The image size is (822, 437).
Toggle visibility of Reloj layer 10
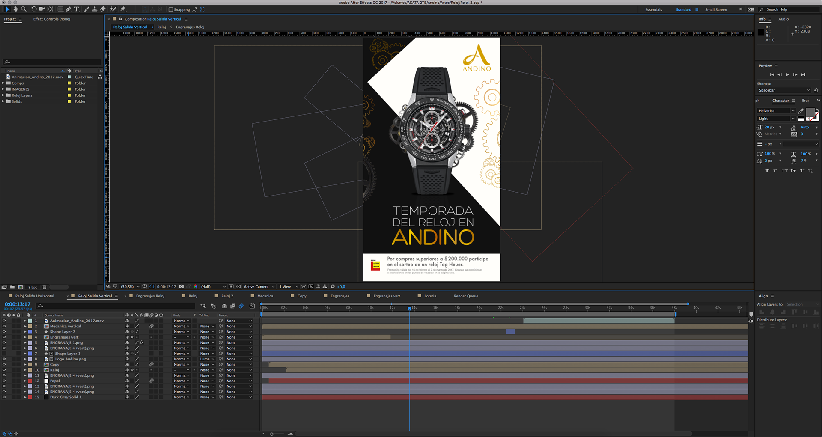pos(4,370)
